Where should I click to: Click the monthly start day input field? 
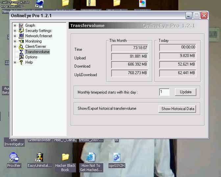[164, 92]
